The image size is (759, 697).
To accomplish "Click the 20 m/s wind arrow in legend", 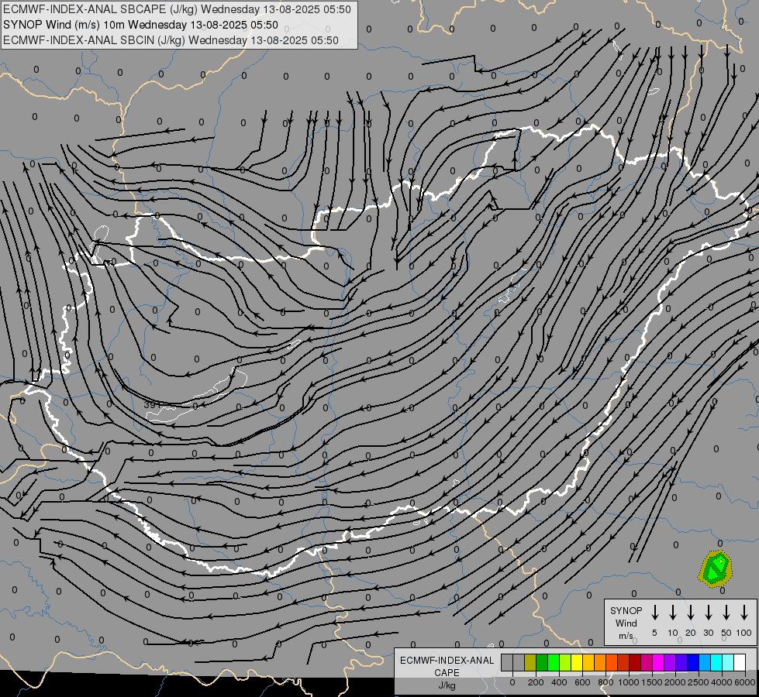I will 691,612.
